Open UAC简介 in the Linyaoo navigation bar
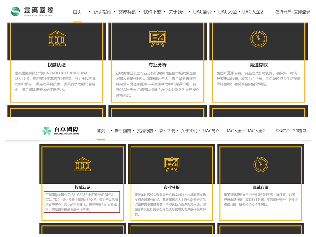The width and height of the screenshot is (316, 237). 202,12
